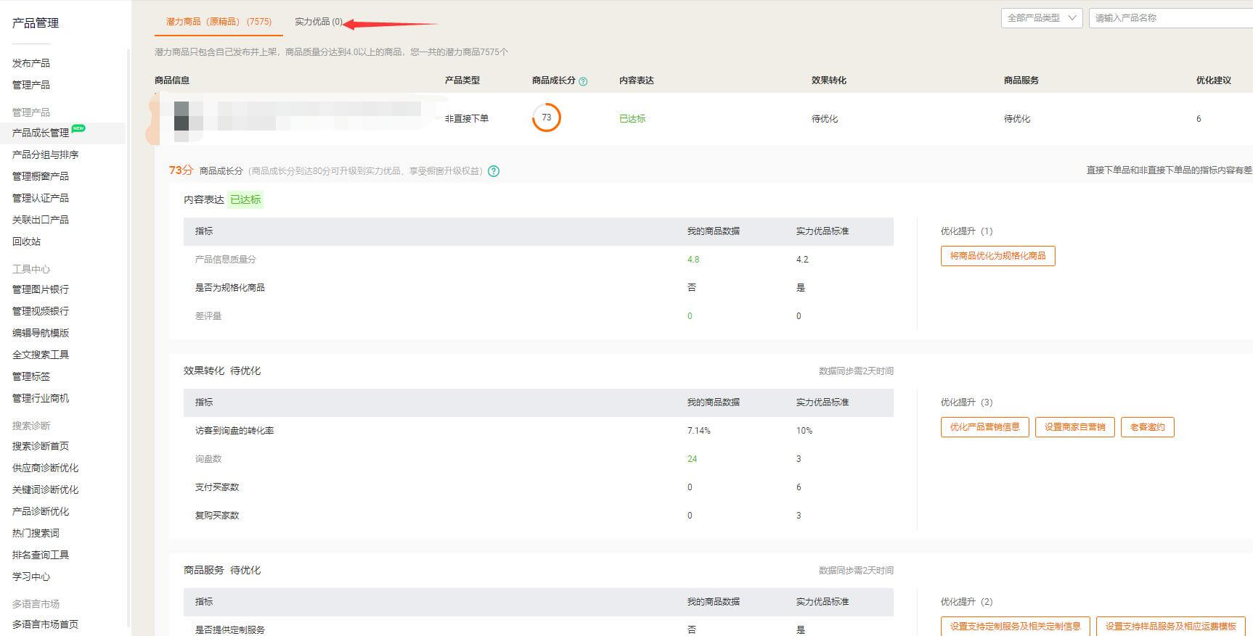The width and height of the screenshot is (1253, 636).
Task: Select the 潜力商品 (原精品) tab
Action: click(x=219, y=22)
